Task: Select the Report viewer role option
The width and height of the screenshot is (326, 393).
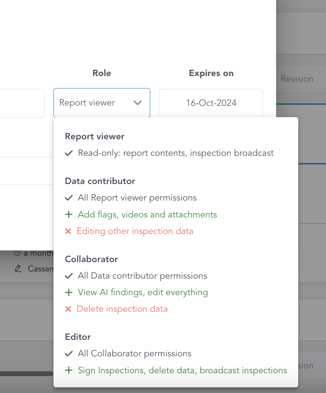Action: pyautogui.click(x=95, y=137)
